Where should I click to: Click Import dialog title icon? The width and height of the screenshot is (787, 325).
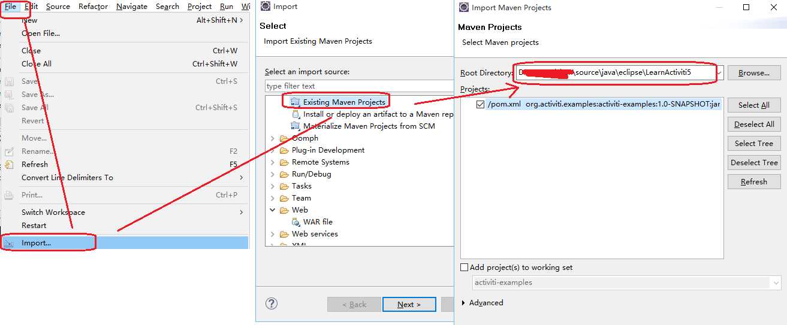point(265,7)
